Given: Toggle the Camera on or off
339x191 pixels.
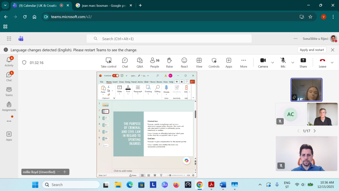Looking at the screenshot, I should tap(263, 62).
